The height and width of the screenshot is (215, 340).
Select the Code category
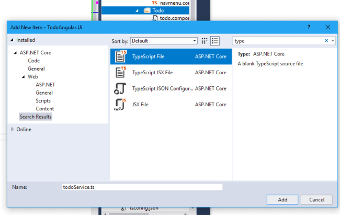pos(33,61)
